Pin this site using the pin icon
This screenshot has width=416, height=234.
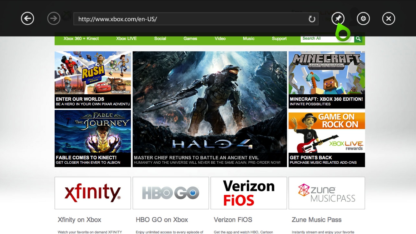(x=338, y=19)
